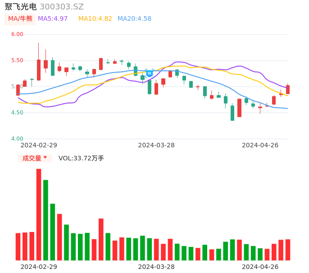This screenshot has width=309, height=273.
Task: Click the 4.00 price axis label
Action: [17, 139]
